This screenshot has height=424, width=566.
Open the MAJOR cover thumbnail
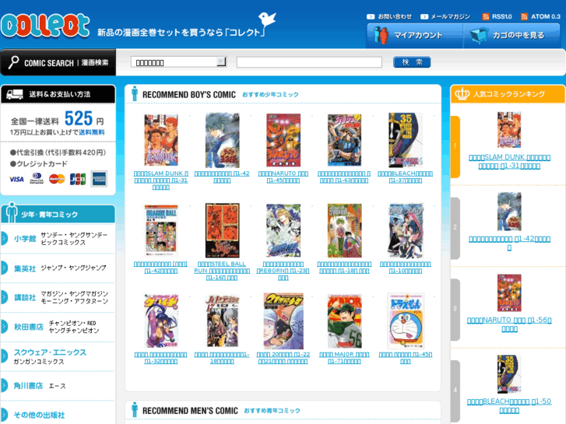(344, 321)
